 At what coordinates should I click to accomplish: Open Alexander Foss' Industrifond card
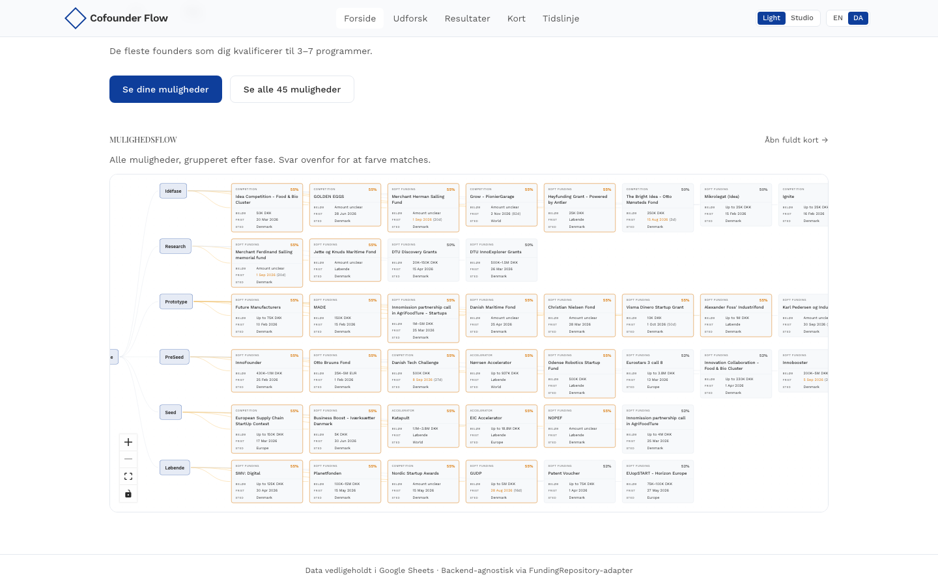click(x=736, y=316)
